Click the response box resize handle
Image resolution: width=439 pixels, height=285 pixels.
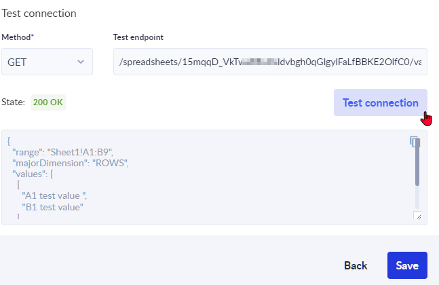[x=417, y=216]
